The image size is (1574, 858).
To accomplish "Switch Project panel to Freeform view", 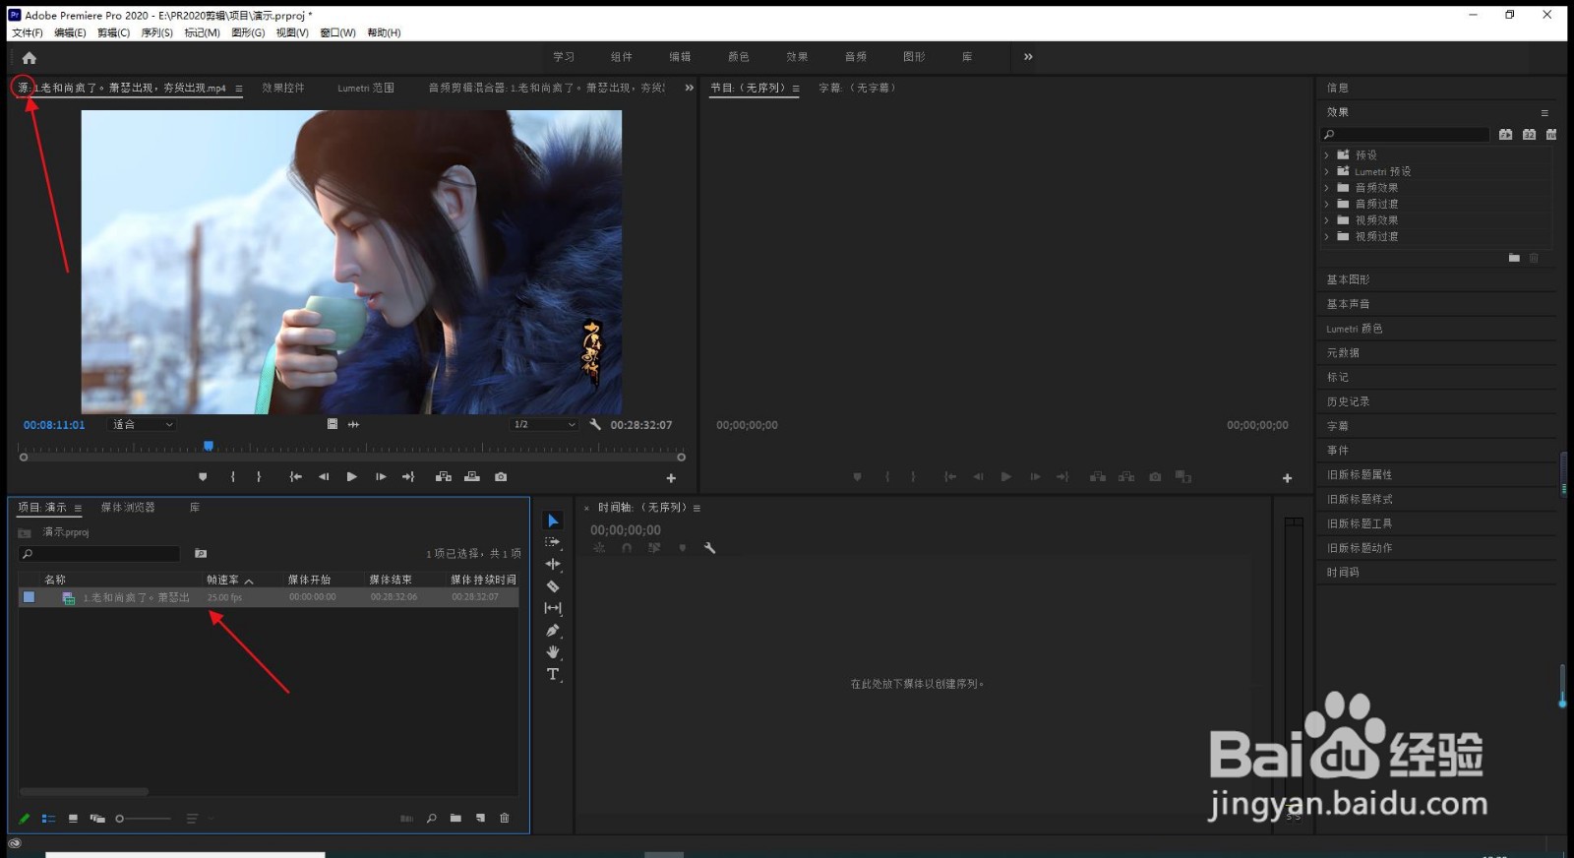I will click(x=97, y=818).
